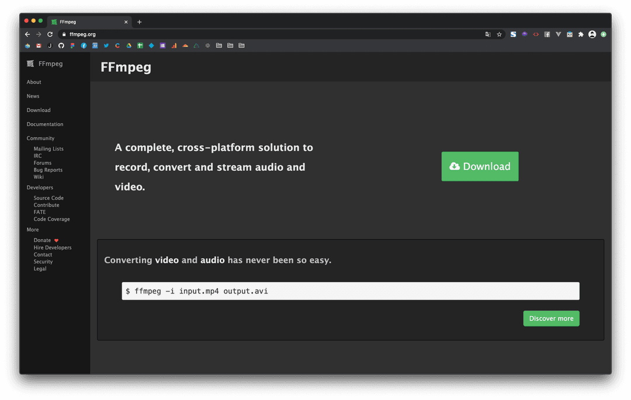The height and width of the screenshot is (400, 631).
Task: Click the reload page icon
Action: (x=50, y=34)
